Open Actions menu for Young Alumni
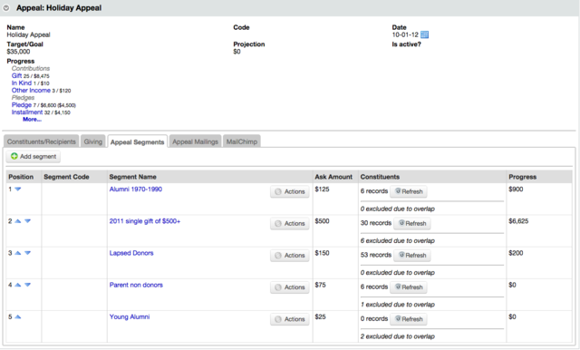The width and height of the screenshot is (580, 350). (290, 319)
